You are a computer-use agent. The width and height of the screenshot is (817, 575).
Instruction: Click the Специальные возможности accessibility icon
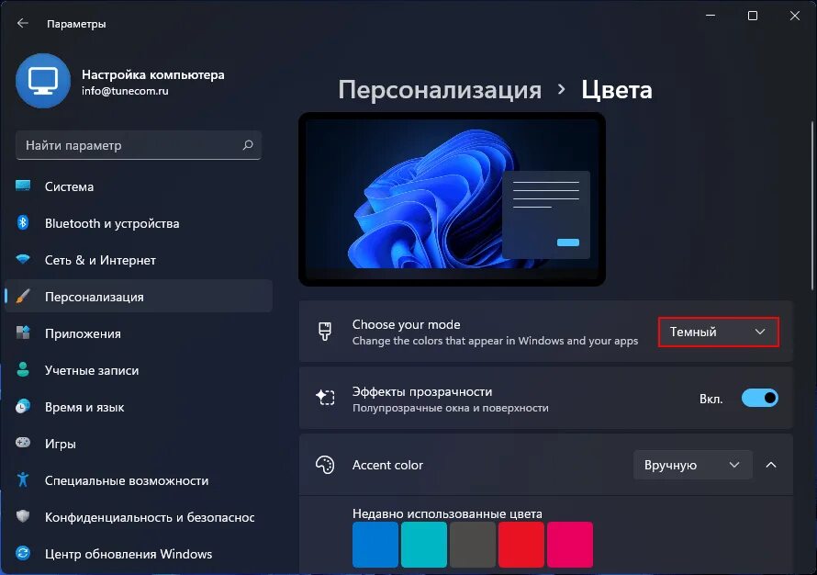pos(23,479)
